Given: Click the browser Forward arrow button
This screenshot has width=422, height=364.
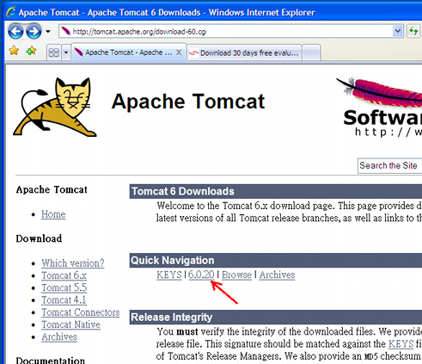Looking at the screenshot, I should (34, 31).
